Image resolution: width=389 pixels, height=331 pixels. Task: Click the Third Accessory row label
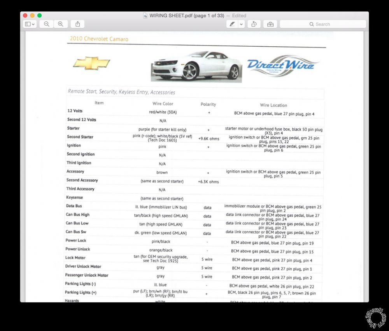(x=80, y=189)
